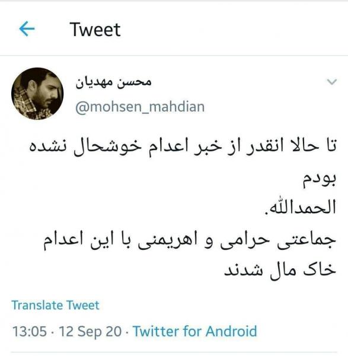
Task: Click the Tweet header title
Action: [x=95, y=29]
